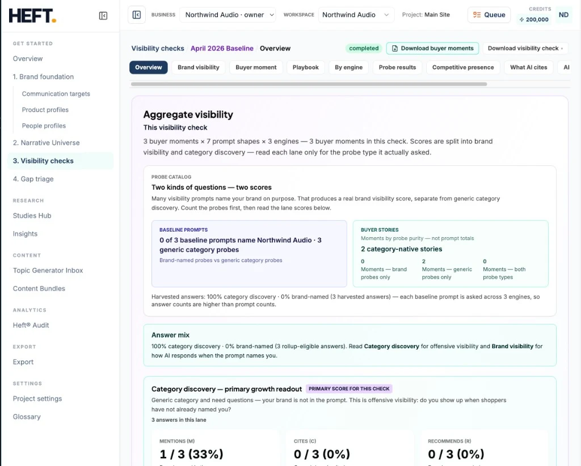
Task: Open the Probe results tab
Action: tap(397, 67)
